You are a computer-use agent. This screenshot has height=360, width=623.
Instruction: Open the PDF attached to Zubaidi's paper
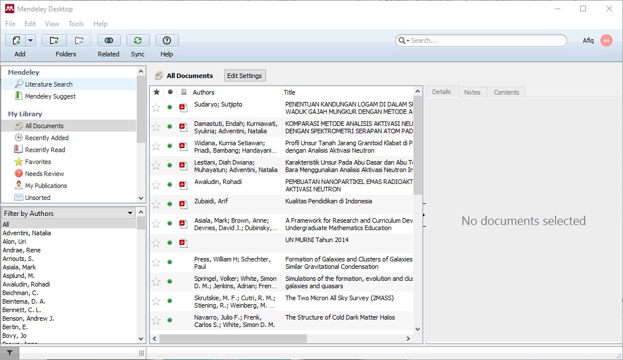183,204
